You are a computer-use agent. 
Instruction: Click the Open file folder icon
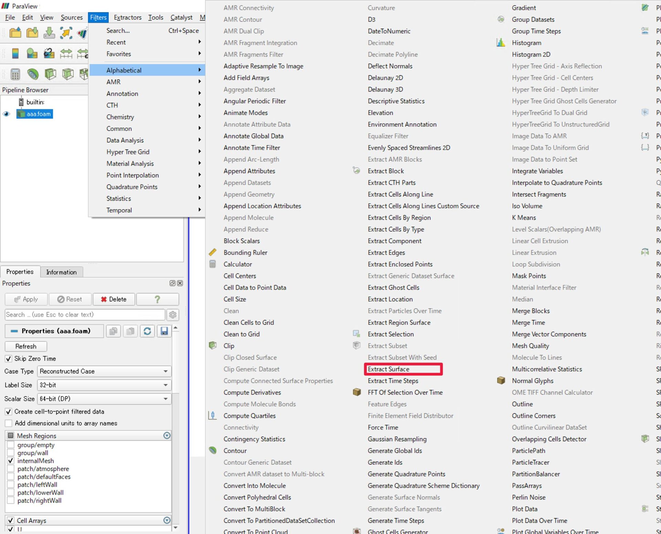coord(15,33)
